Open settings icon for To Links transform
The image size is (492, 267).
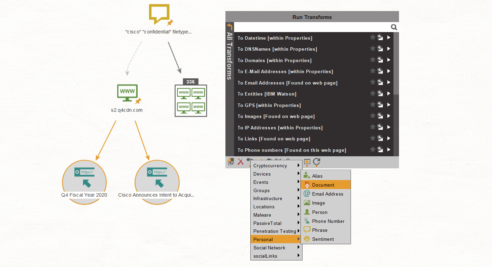pyautogui.click(x=380, y=138)
